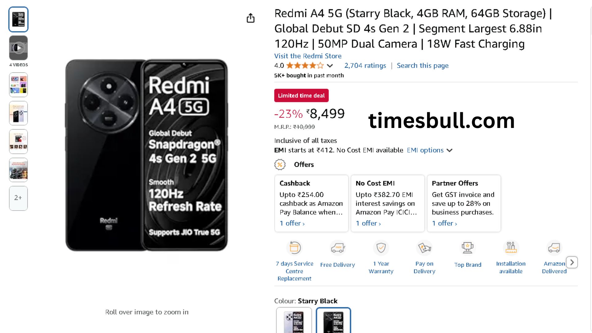Expand the EMI options dropdown
Viewport: 592px width, 333px height.
[430, 150]
